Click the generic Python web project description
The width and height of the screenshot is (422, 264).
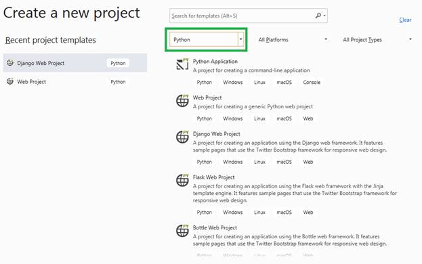253,107
